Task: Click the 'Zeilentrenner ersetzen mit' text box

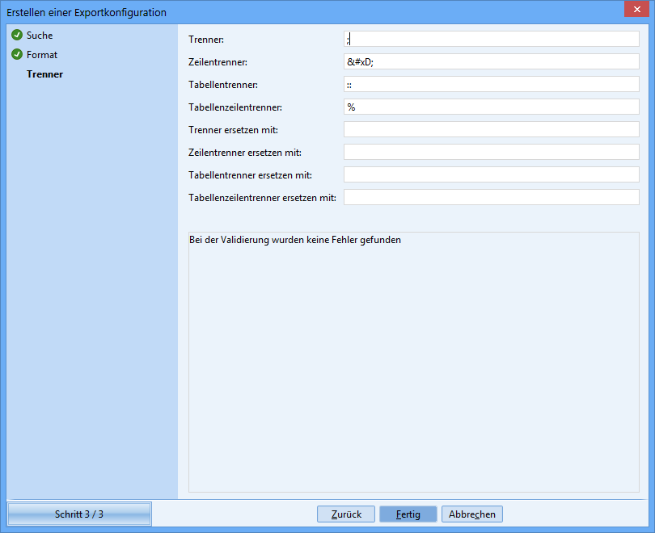Action: [x=491, y=152]
